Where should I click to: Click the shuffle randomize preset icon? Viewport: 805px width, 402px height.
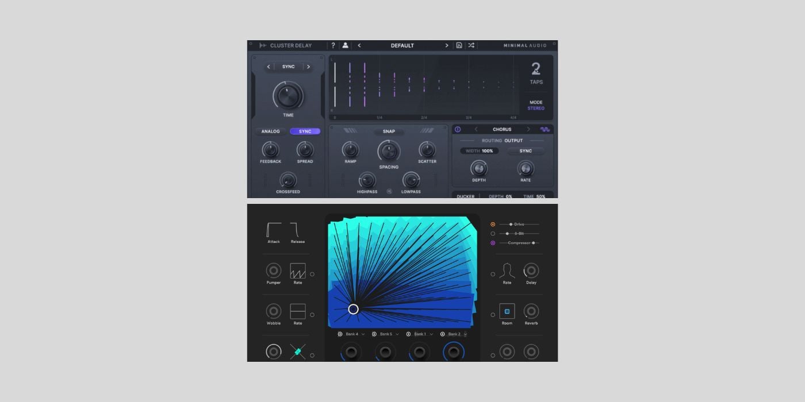coord(471,45)
